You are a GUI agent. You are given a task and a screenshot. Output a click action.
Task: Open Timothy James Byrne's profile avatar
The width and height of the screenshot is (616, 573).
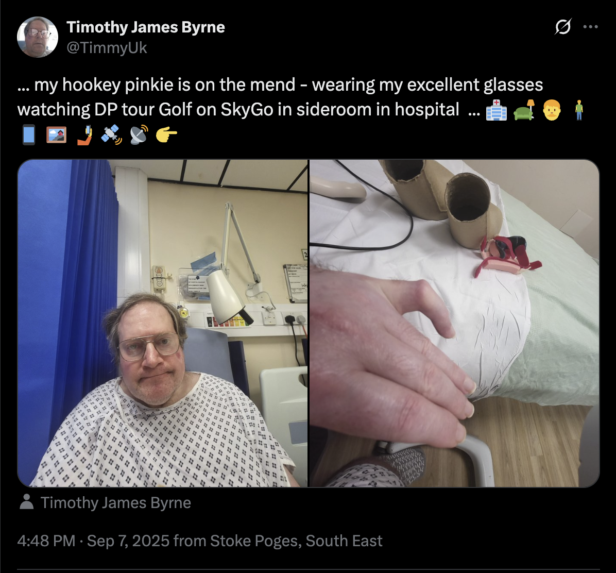coord(38,37)
